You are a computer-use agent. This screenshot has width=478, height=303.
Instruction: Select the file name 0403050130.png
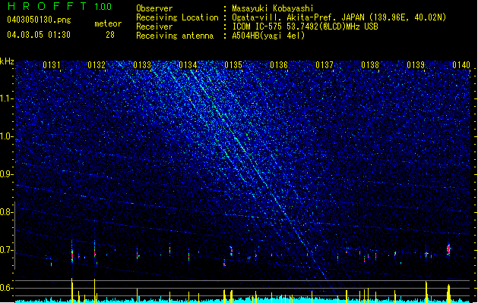39,20
